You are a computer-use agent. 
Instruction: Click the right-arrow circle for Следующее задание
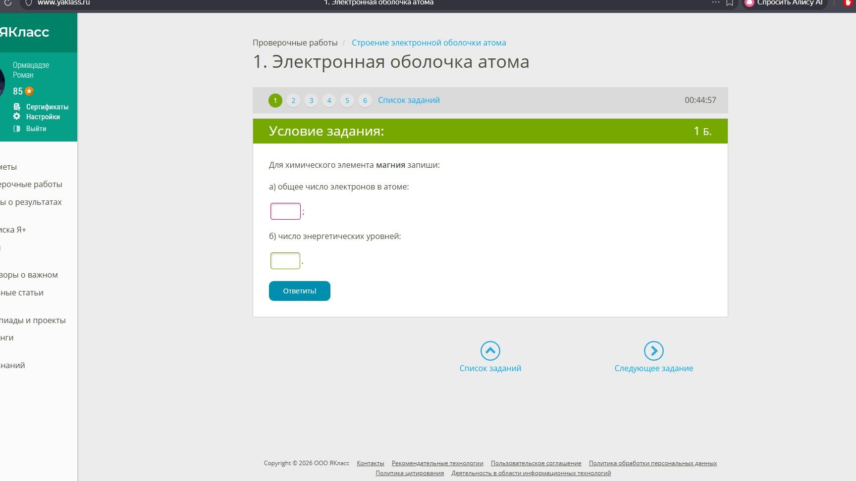[x=654, y=351]
